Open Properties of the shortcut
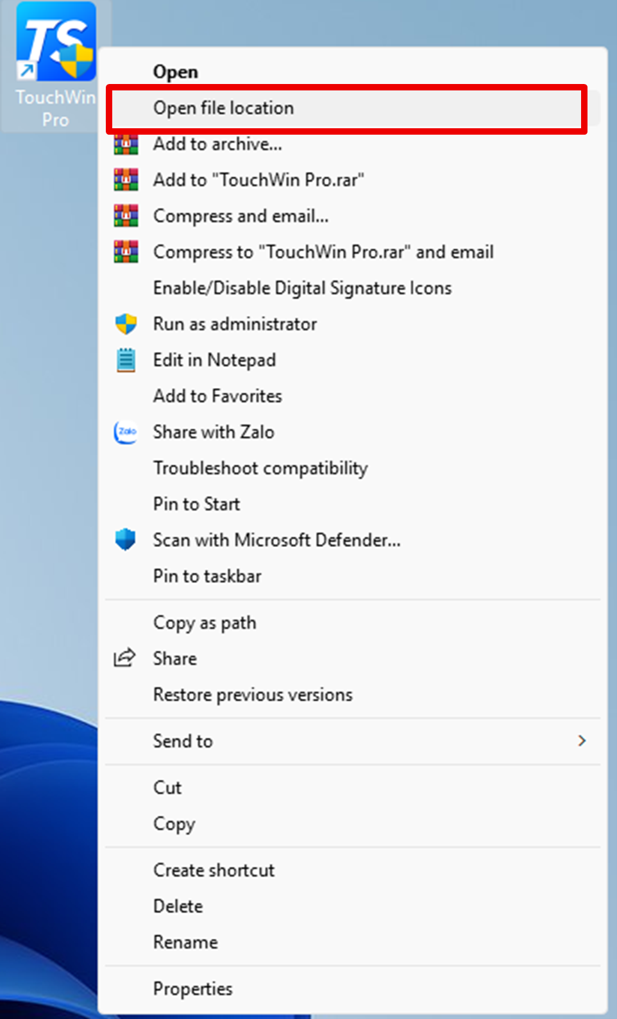The height and width of the screenshot is (1019, 617). coord(192,988)
